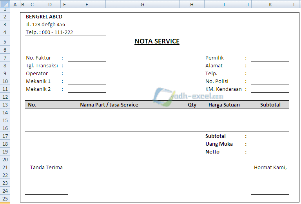Click the bold 'Subtotal' label in row 17
The height and width of the screenshot is (204, 301).
tap(216, 136)
